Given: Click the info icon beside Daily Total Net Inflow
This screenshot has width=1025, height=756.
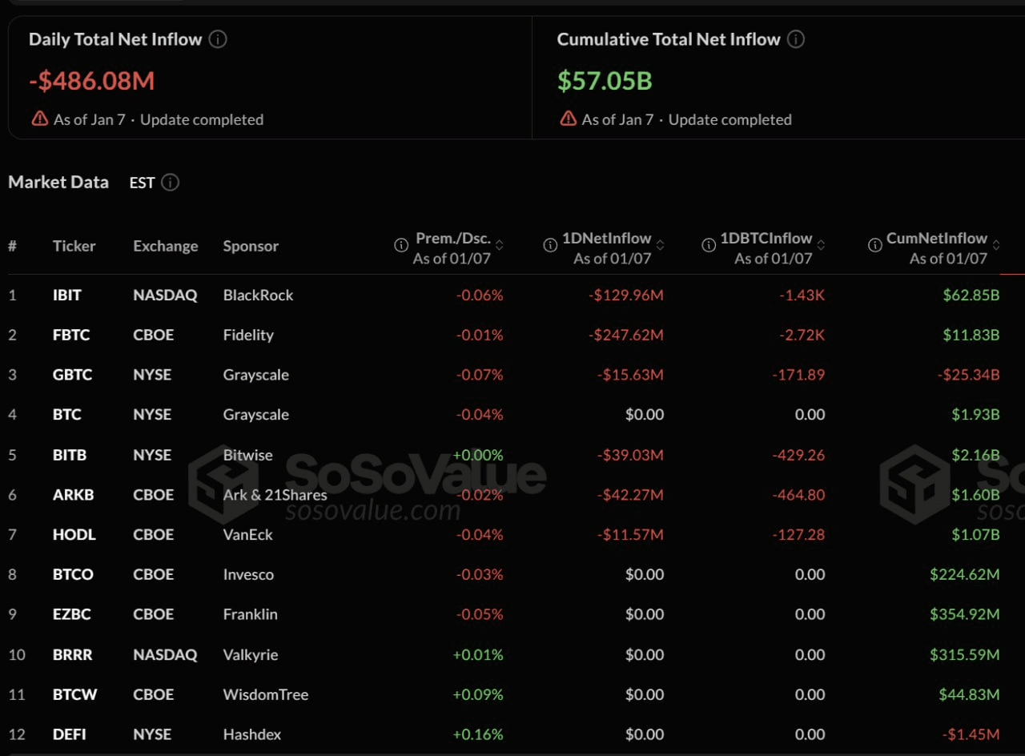Looking at the screenshot, I should pyautogui.click(x=217, y=38).
